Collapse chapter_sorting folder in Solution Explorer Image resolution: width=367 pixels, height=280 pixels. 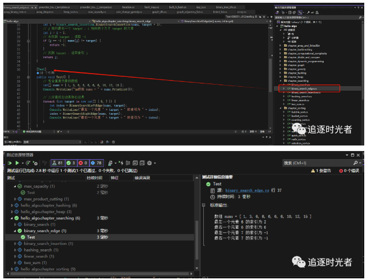(280, 108)
